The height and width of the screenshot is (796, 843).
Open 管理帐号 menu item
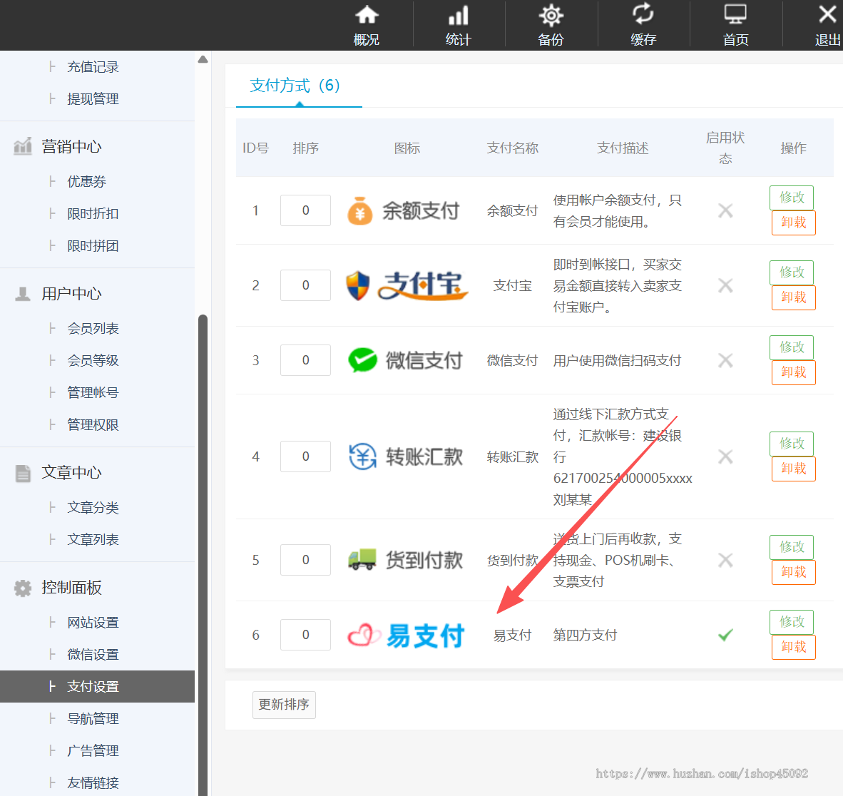pyautogui.click(x=93, y=392)
